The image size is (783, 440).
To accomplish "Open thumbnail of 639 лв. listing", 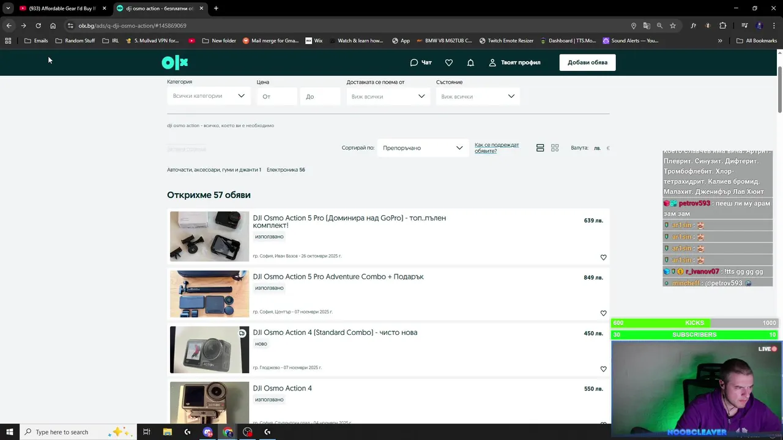I will point(209,237).
